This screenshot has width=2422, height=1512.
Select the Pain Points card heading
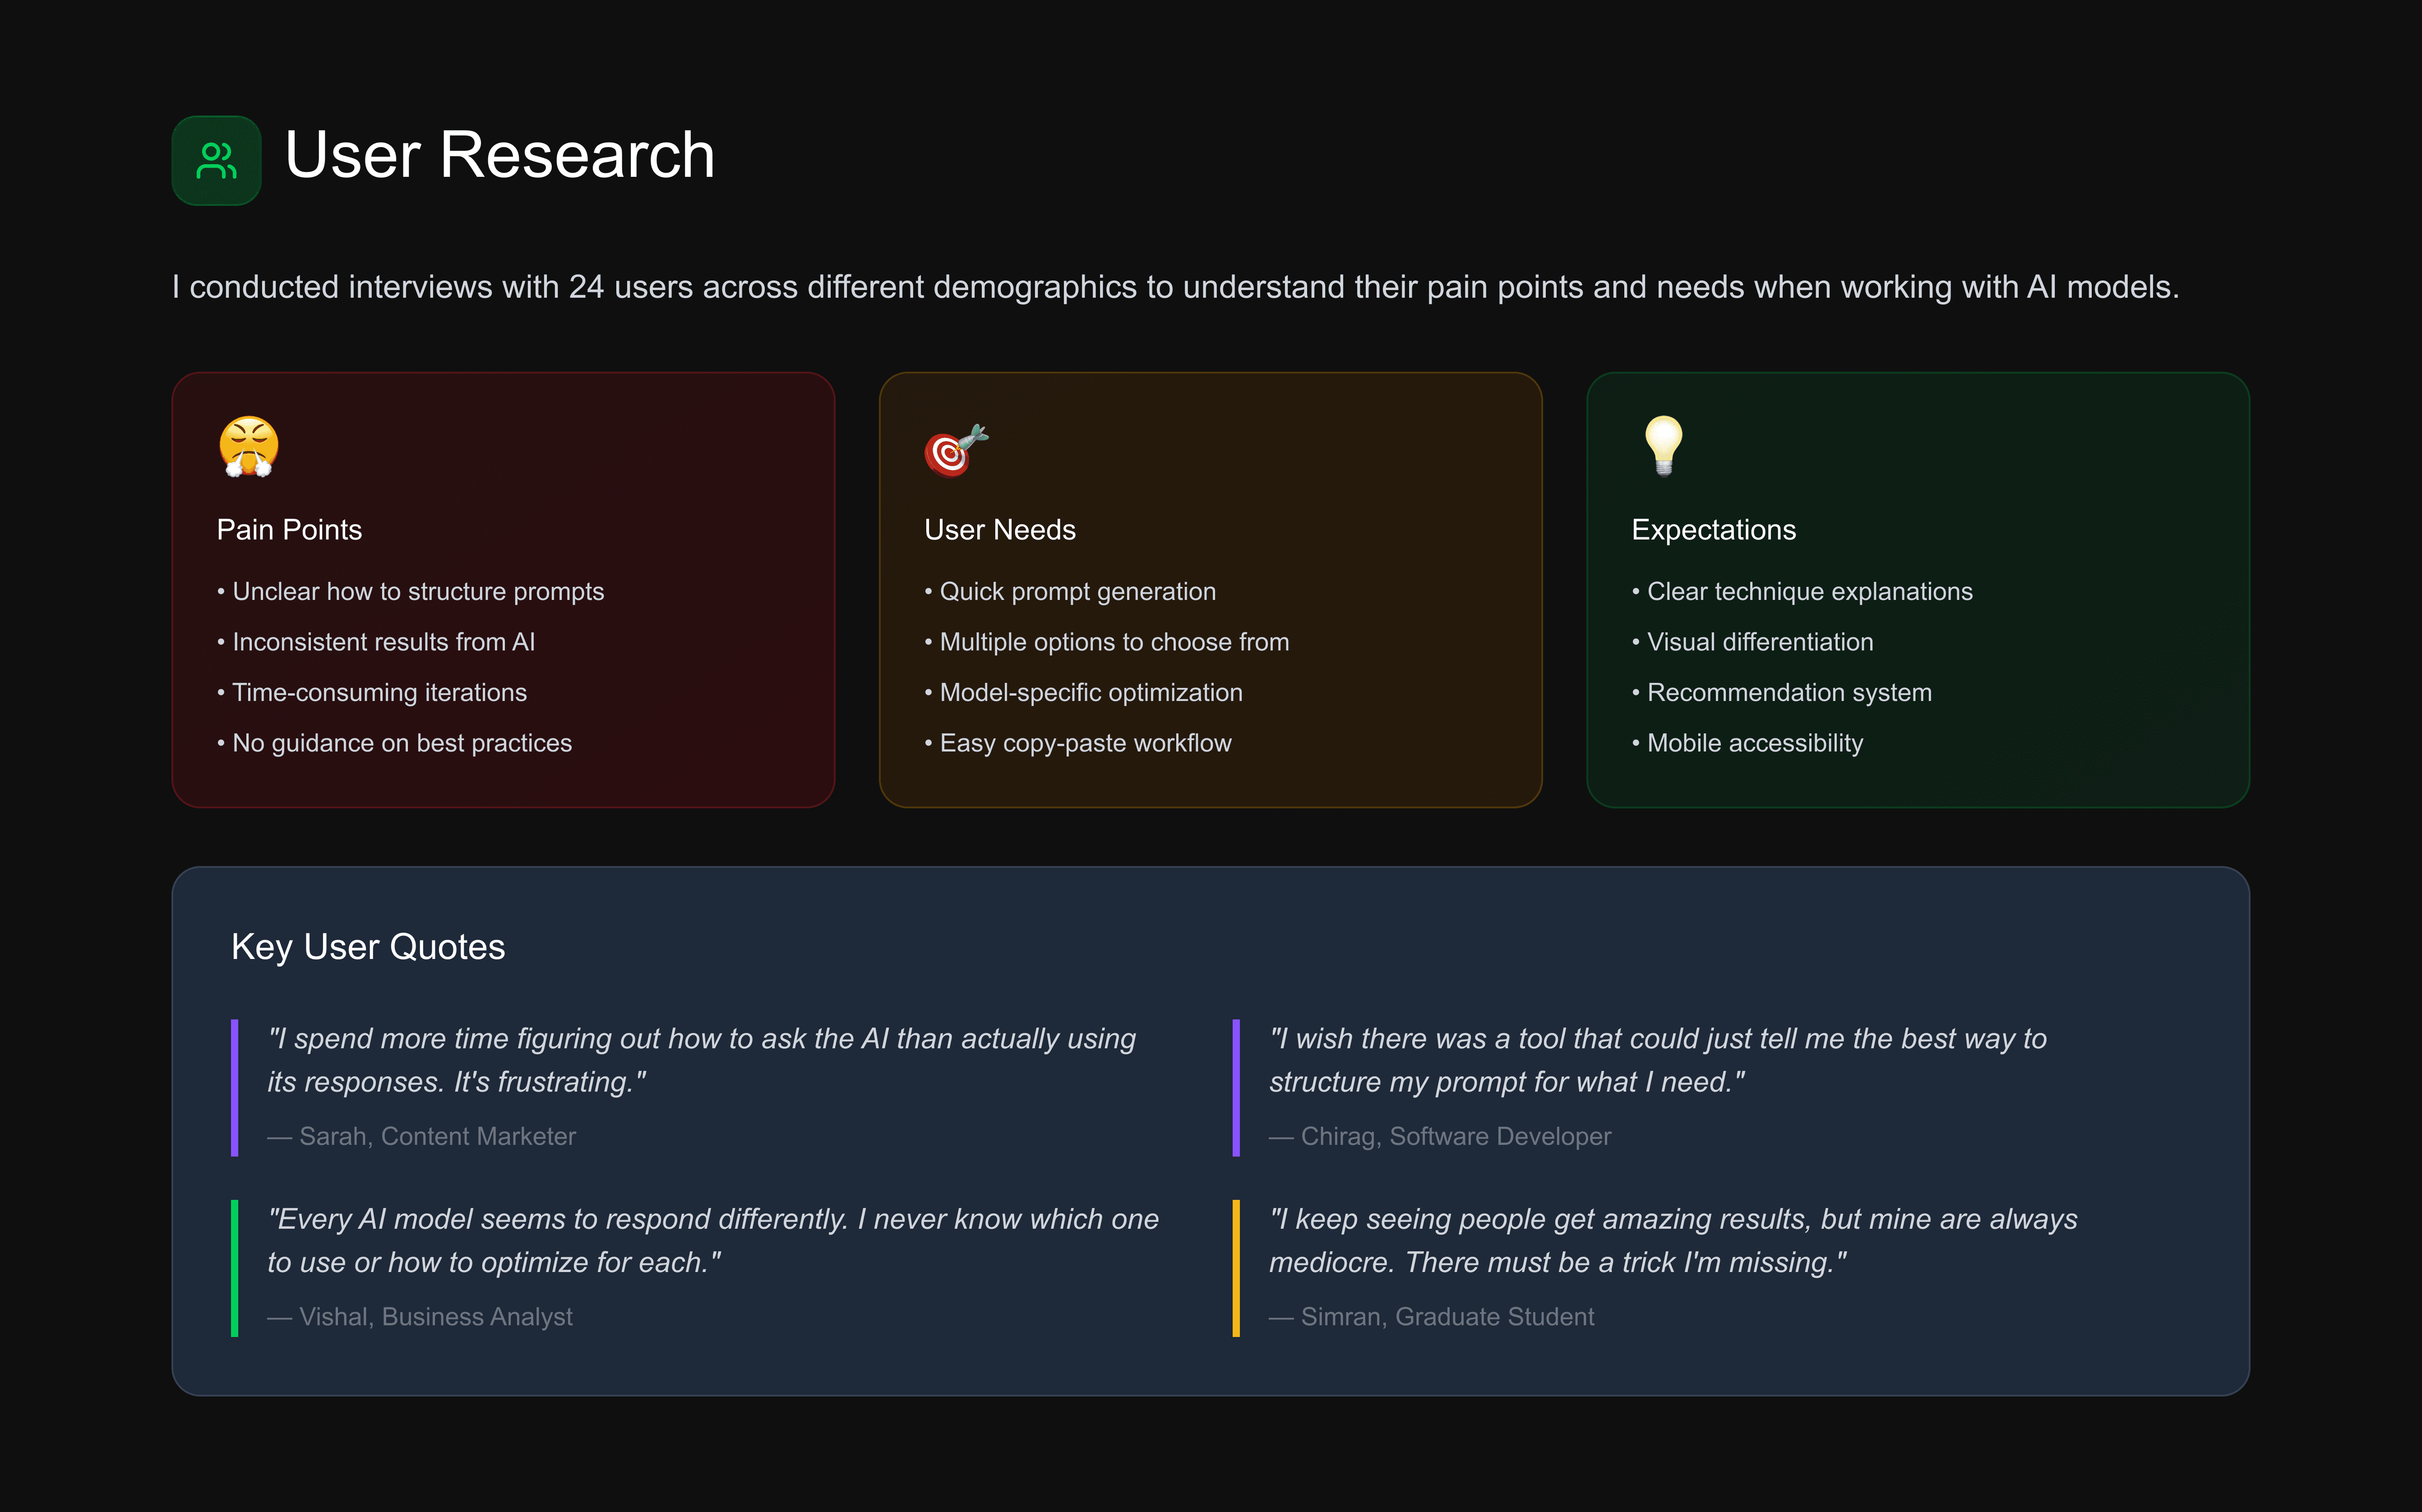click(x=289, y=530)
